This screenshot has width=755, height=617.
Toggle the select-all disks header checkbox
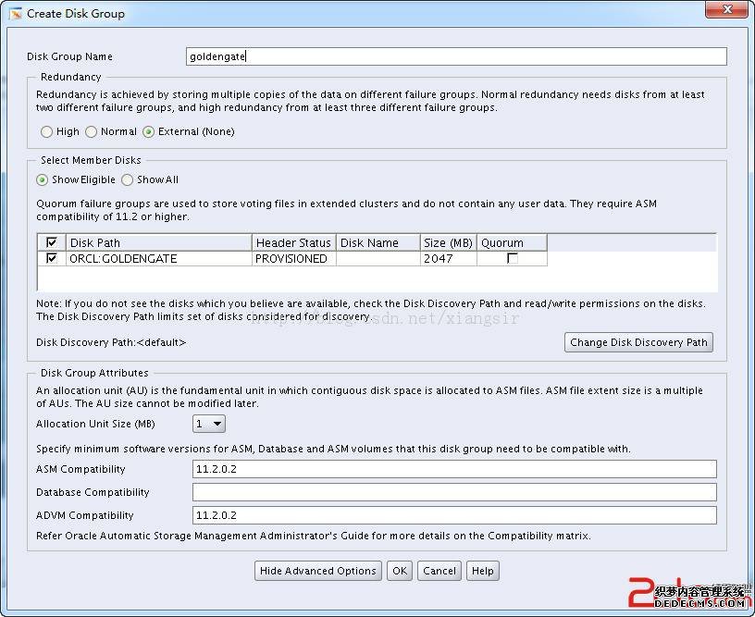(52, 243)
